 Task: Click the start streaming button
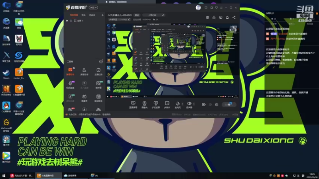pos(228,105)
